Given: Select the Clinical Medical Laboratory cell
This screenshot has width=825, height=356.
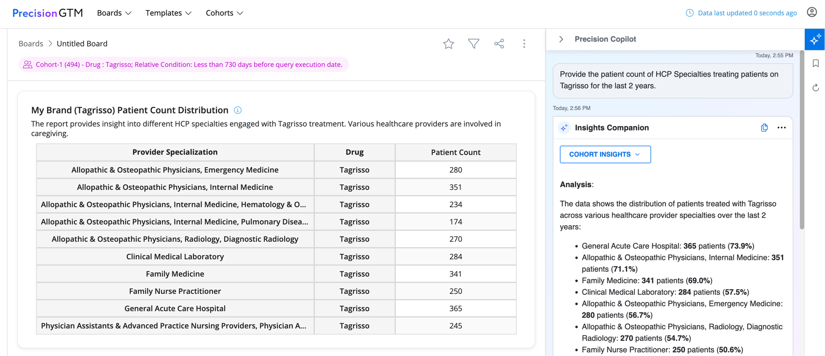Looking at the screenshot, I should coord(175,256).
